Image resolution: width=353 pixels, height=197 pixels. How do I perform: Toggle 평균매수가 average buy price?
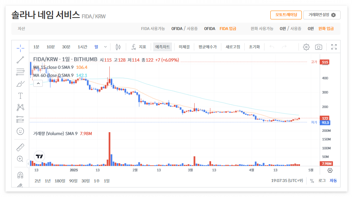[x=207, y=47]
